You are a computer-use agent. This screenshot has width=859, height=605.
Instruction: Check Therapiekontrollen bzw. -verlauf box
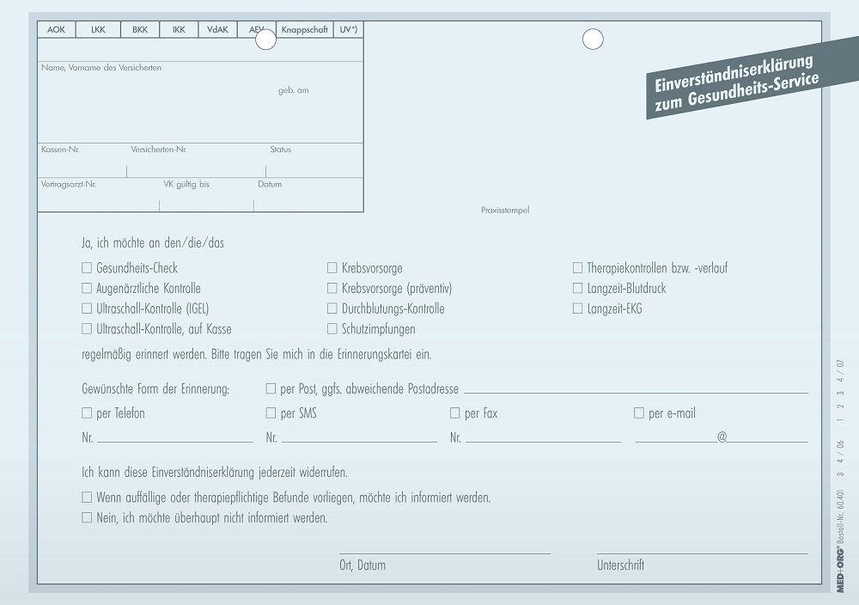577,268
